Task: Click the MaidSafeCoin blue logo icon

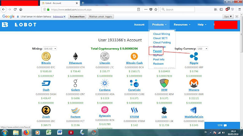Action: (194, 110)
